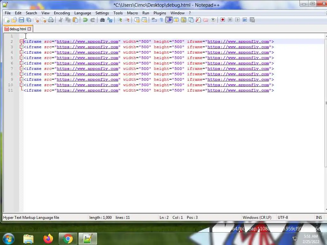Collapse the fold marker on line 9
Viewport: 327px width, 245px height.
point(21,79)
